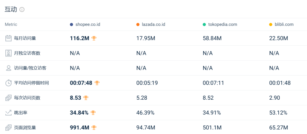Viewport: 307px width, 134px height.
Task: Click lazada page views 94.74M
Action: [146, 128]
